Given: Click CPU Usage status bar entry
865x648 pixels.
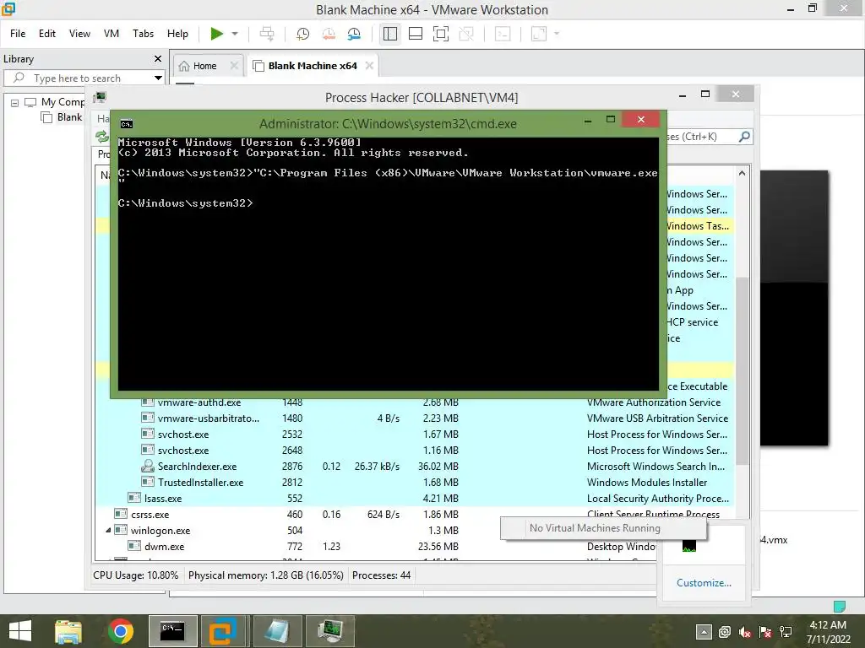Looking at the screenshot, I should coord(136,575).
